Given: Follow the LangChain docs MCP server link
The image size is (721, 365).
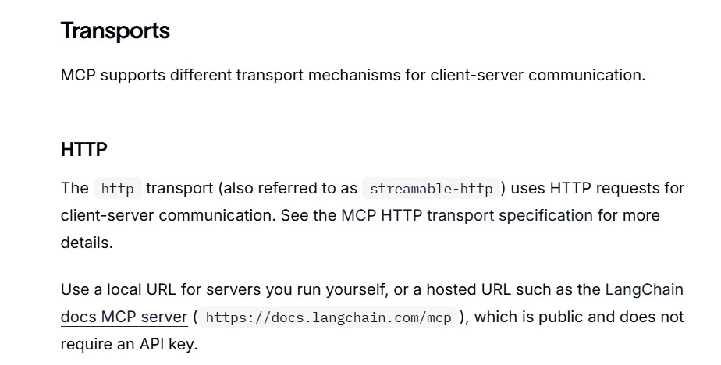Looking at the screenshot, I should [x=644, y=289].
